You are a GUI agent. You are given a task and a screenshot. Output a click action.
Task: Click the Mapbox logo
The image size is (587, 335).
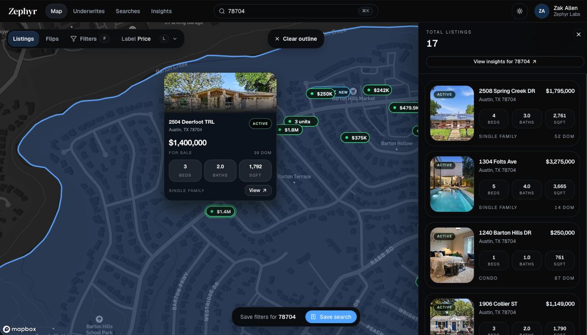click(x=19, y=329)
